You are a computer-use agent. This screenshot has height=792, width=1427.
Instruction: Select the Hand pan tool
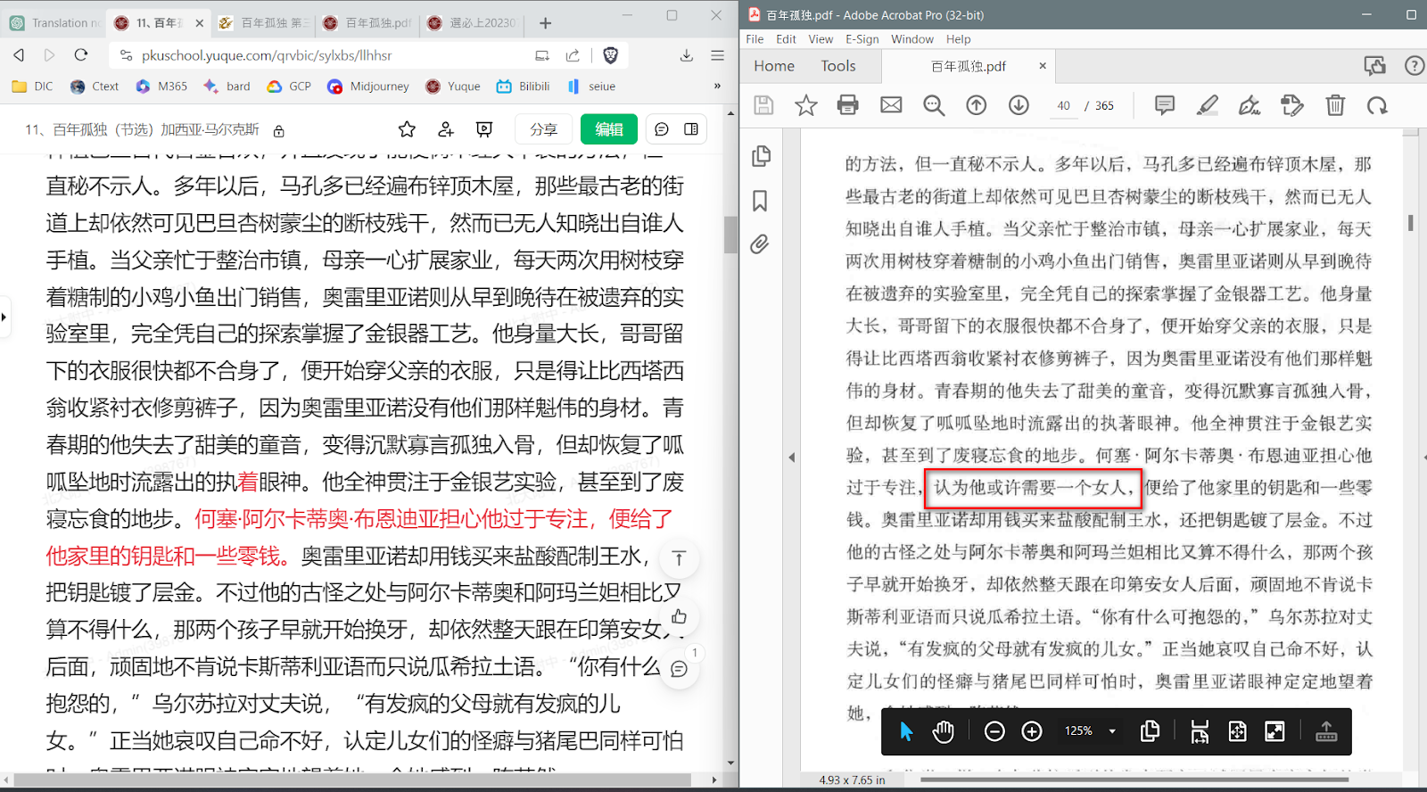click(943, 731)
